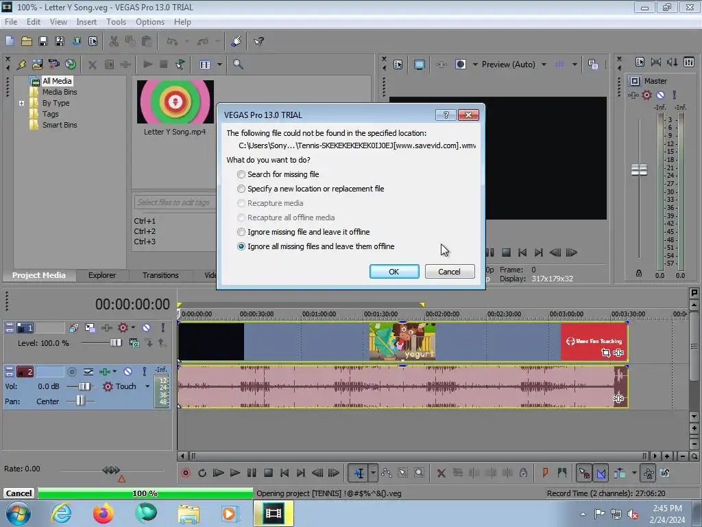
Task: Open the Touch automation mode dropdown on track 2
Action: (147, 386)
